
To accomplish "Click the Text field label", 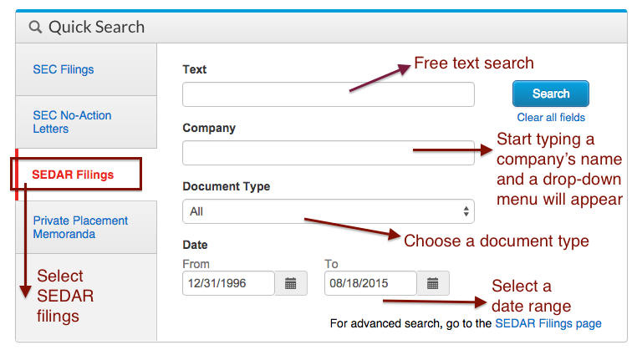I will click(194, 69).
